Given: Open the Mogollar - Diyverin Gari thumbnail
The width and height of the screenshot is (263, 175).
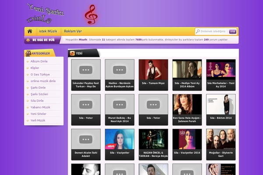Looking at the screenshot, I should [220, 139].
